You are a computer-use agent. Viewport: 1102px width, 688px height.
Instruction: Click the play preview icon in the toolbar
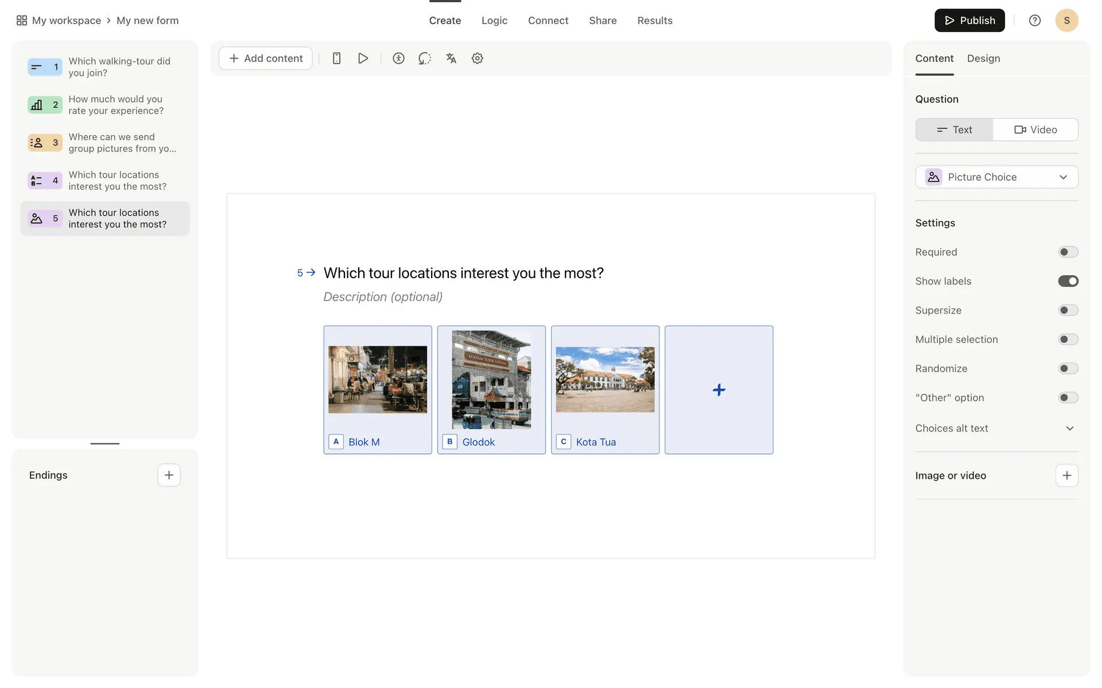pos(363,58)
